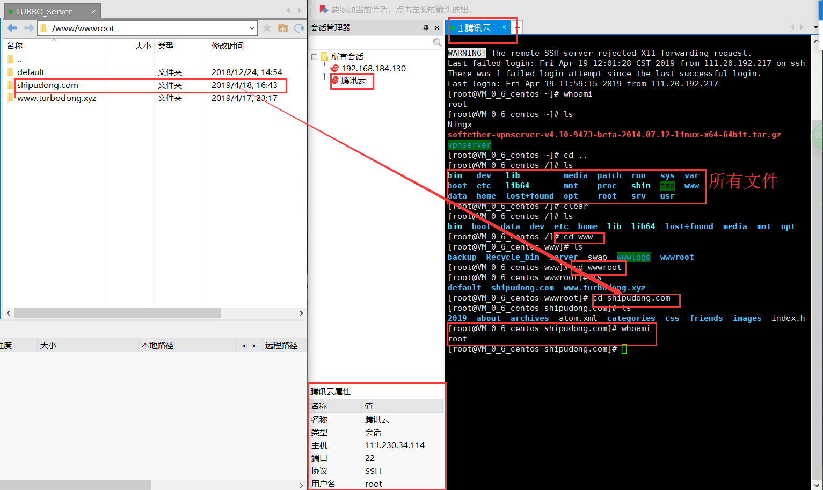
Task: Click the terminal scrollbar down arrow
Action: pos(817,484)
